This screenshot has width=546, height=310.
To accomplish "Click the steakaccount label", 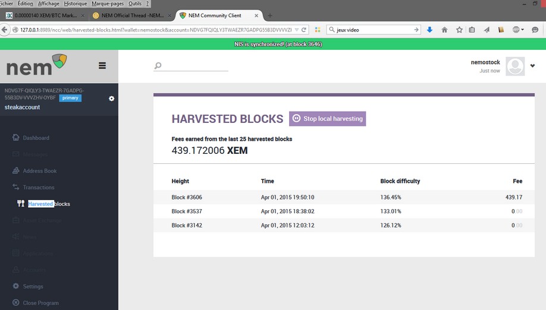I will pyautogui.click(x=22, y=107).
